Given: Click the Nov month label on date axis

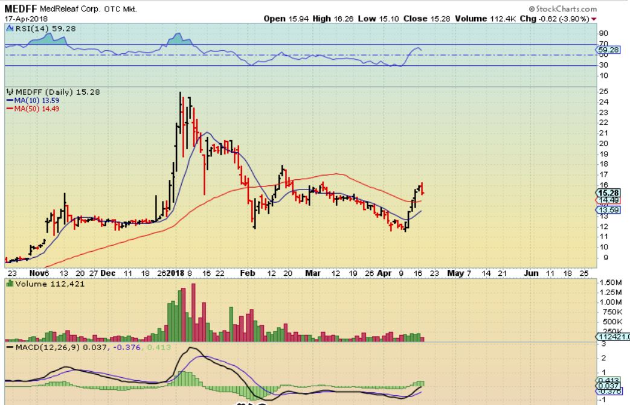Looking at the screenshot, I should click(37, 273).
